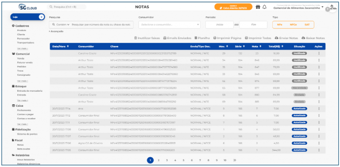The image size is (340, 167).
Task: Open actions menu for note 845 row
Action: (319, 74)
